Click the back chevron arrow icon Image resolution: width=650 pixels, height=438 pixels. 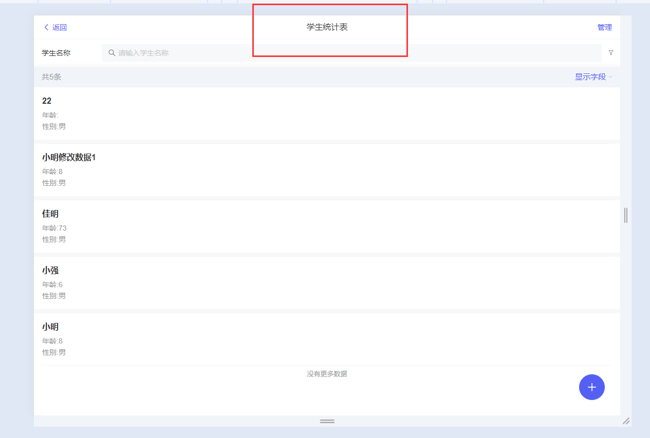(46, 27)
